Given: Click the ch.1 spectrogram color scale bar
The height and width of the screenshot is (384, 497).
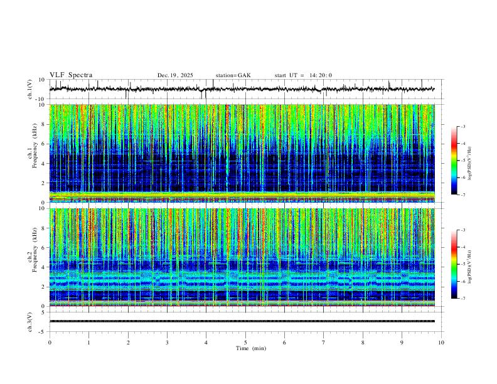Looking at the screenshot, I should point(454,161).
